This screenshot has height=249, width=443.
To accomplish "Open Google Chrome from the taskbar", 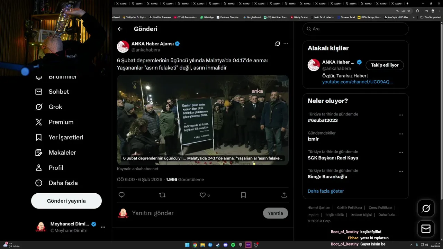I will 195,245.
